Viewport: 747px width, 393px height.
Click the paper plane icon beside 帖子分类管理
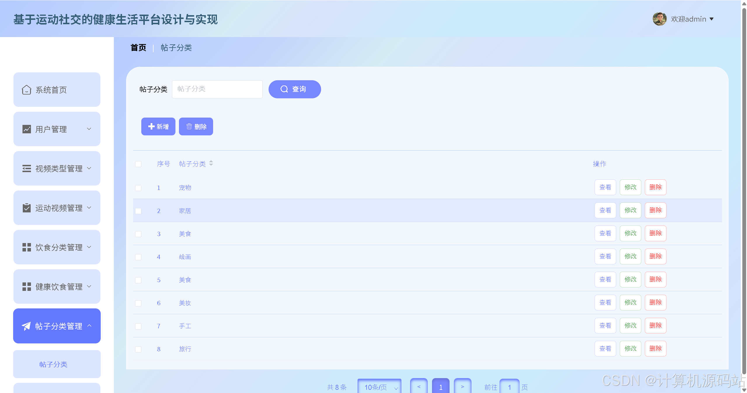pos(26,326)
